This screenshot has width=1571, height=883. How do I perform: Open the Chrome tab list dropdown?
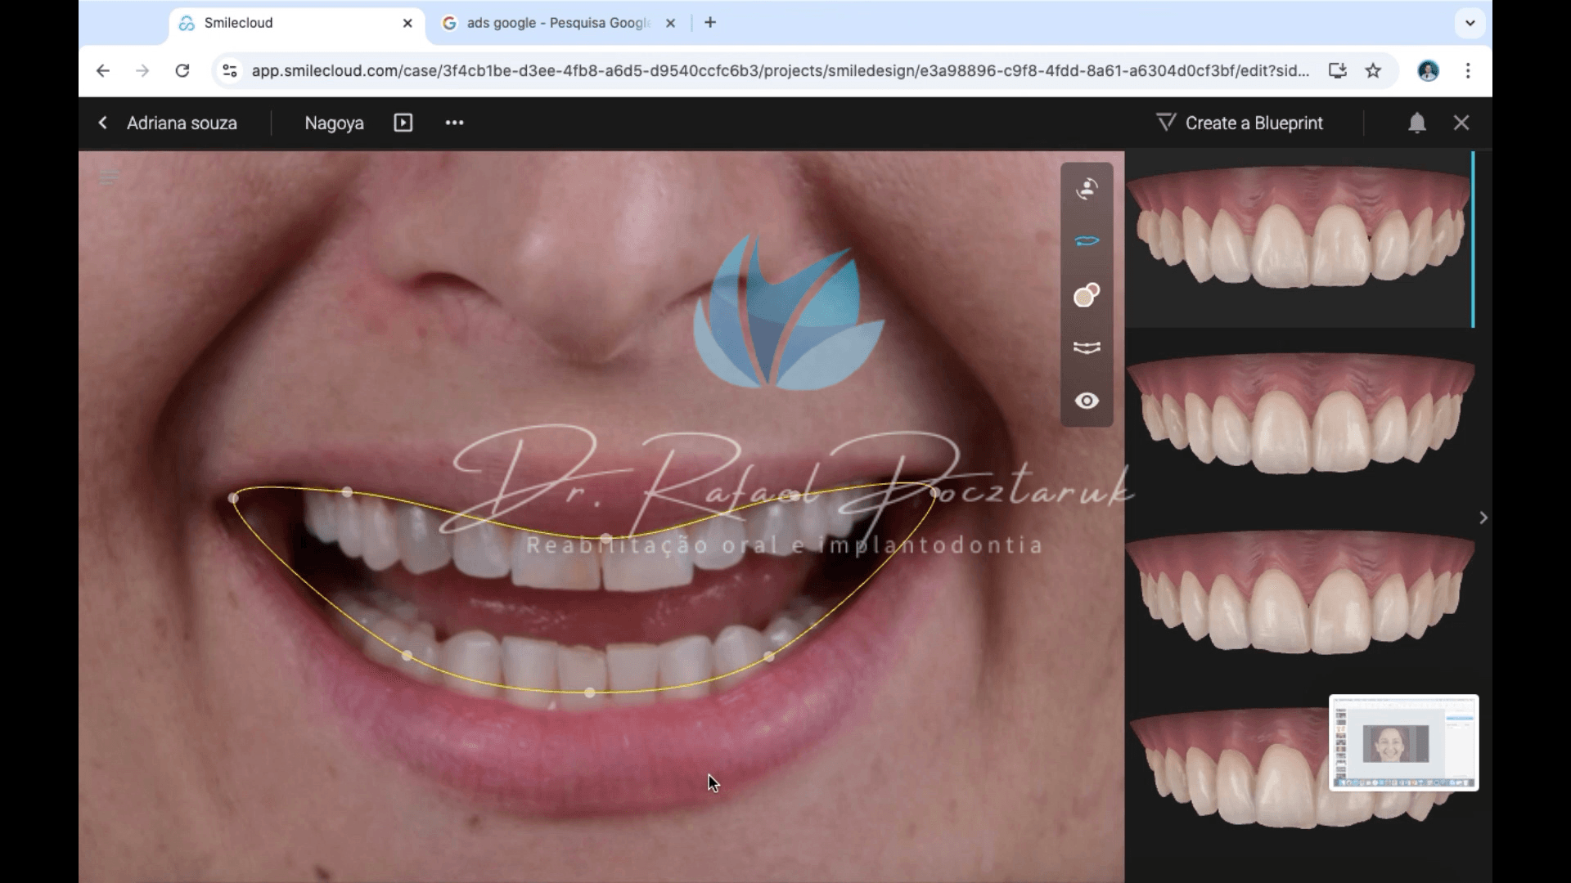[1470, 23]
